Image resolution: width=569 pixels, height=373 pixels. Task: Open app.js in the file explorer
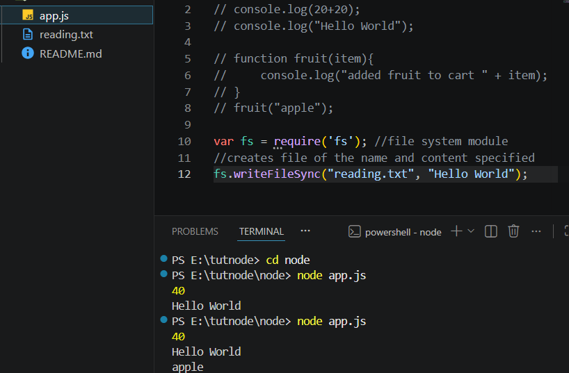[77, 15]
